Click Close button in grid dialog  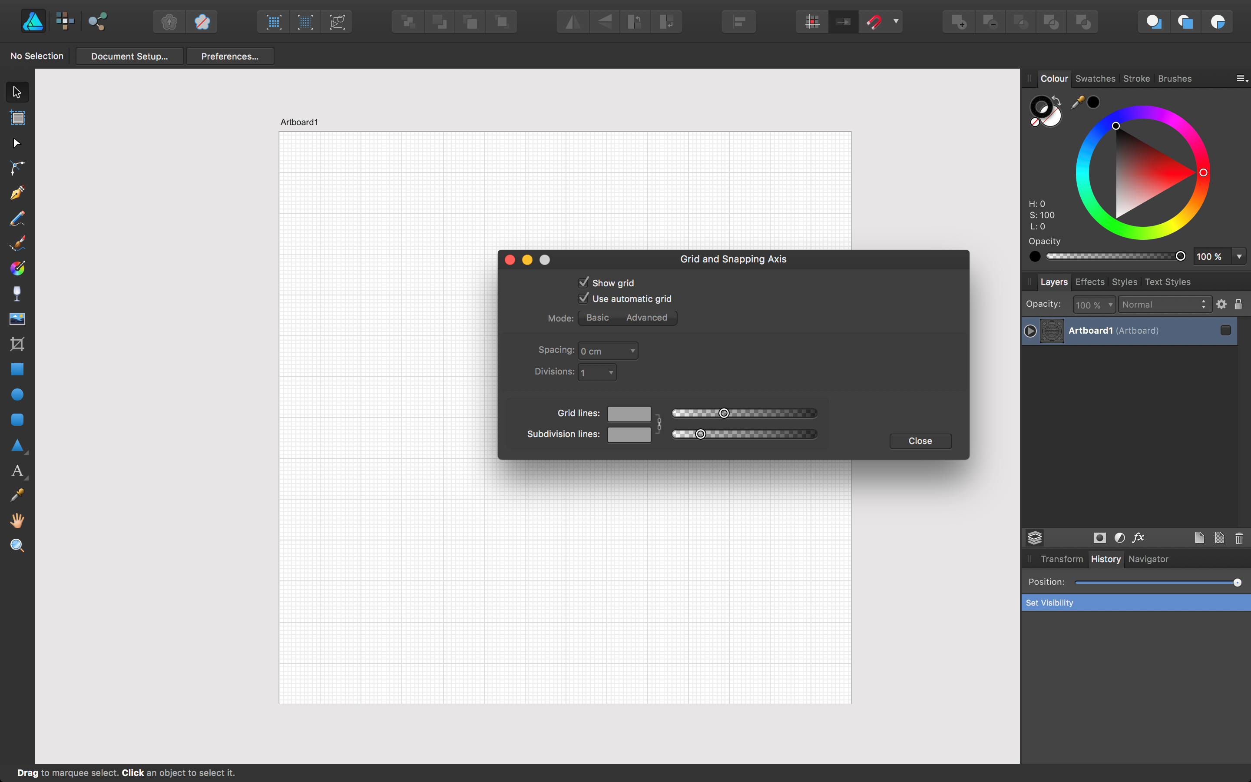(x=920, y=441)
